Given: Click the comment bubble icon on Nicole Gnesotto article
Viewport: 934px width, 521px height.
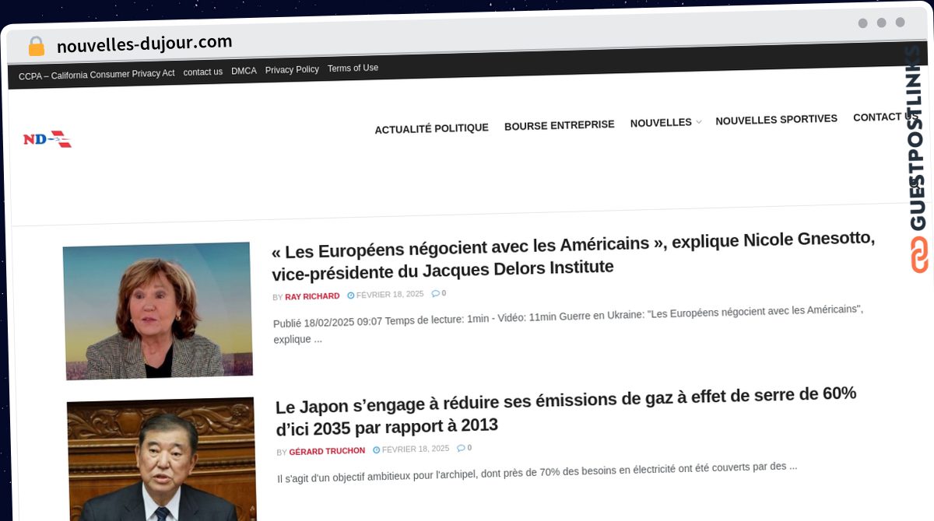Looking at the screenshot, I should 435,293.
